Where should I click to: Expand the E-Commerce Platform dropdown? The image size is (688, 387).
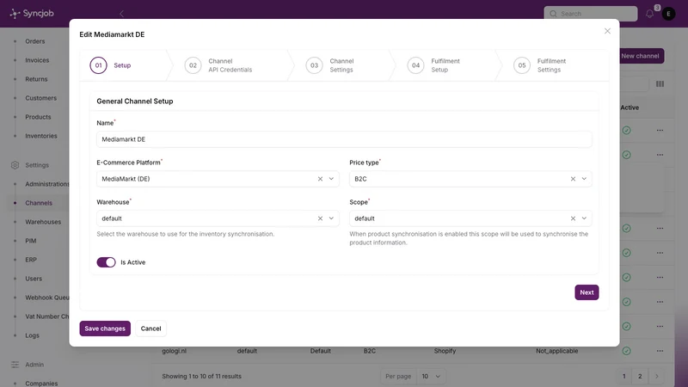(x=331, y=179)
